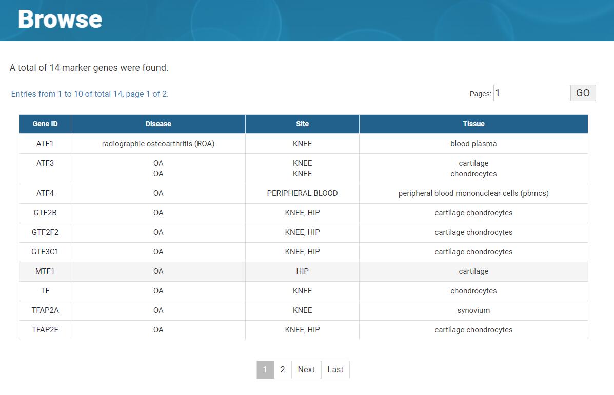Focus the Pages number input field
This screenshot has width=614, height=395.
point(531,93)
